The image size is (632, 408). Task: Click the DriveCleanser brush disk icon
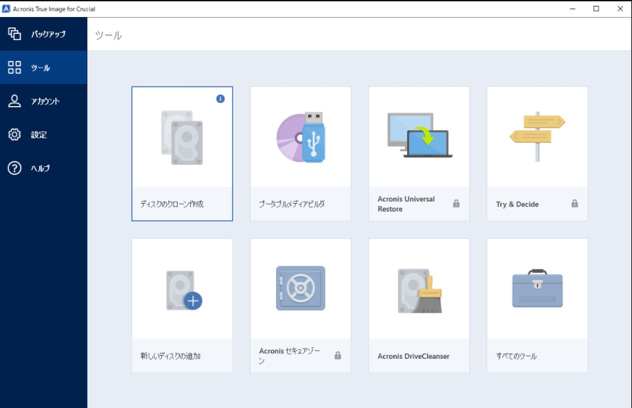(420, 291)
